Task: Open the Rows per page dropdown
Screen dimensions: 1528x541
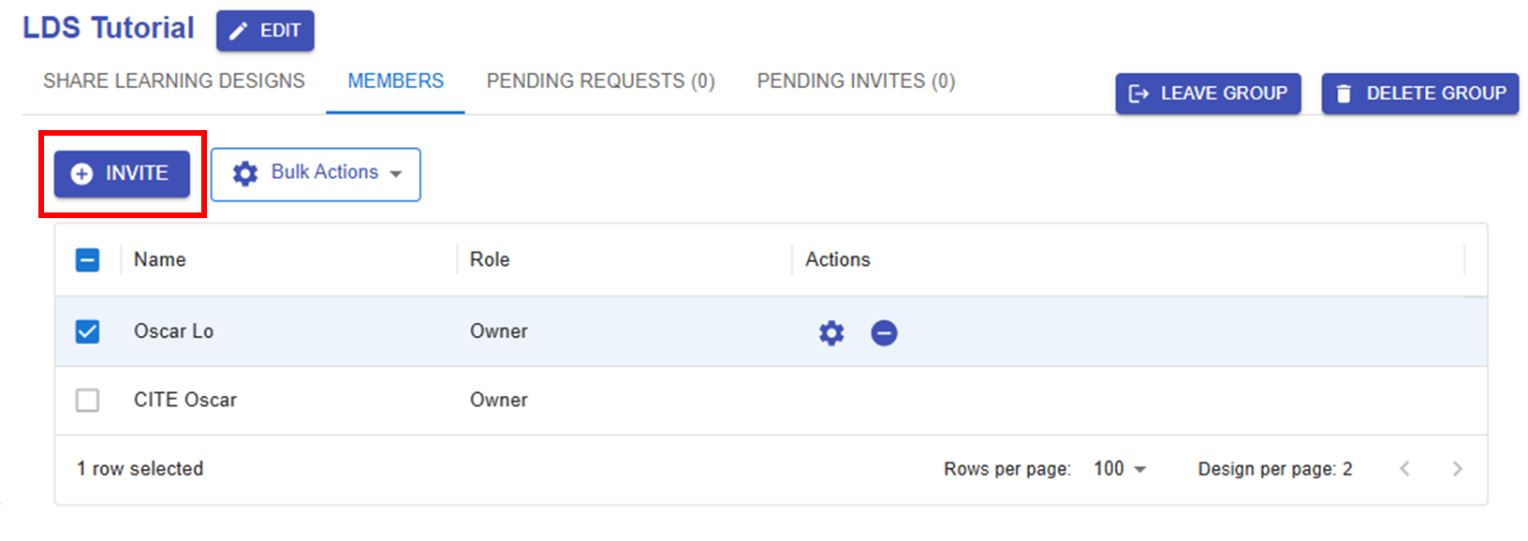Action: click(x=1120, y=469)
